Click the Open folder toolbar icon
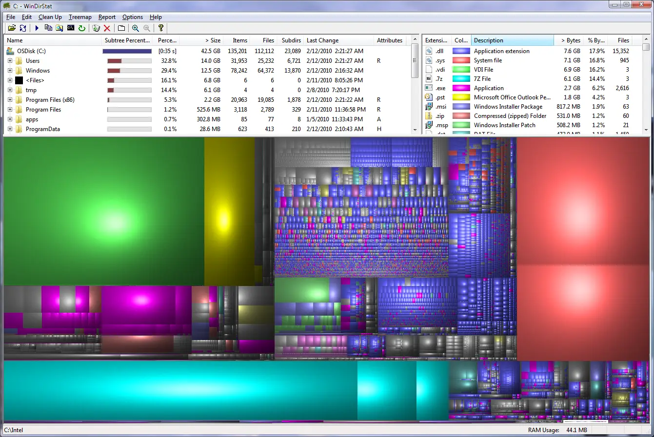654x437 pixels. pos(12,28)
